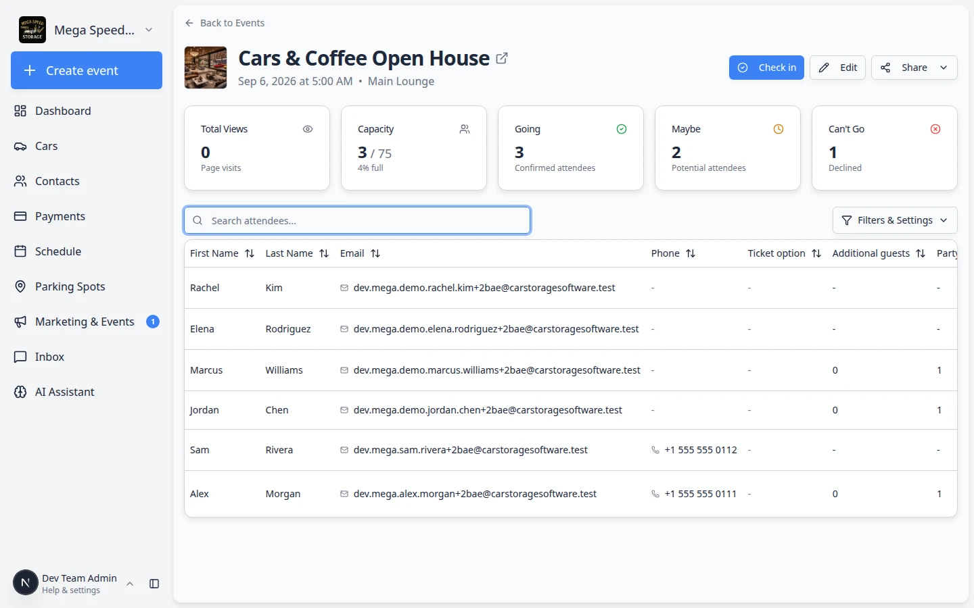Open the Dashboard sidebar item

tap(87, 111)
